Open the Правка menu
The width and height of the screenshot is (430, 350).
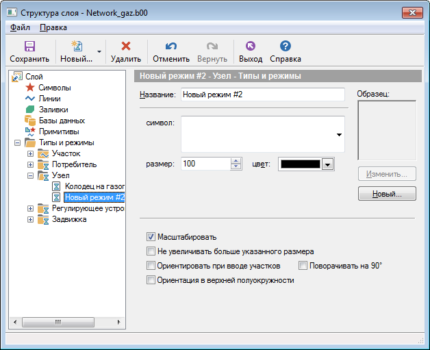tap(53, 27)
